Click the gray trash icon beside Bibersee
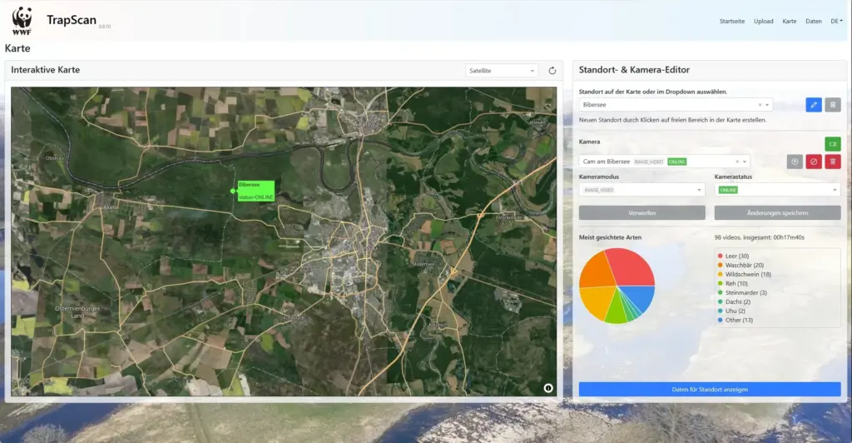Viewport: 852px width, 443px height. 833,105
